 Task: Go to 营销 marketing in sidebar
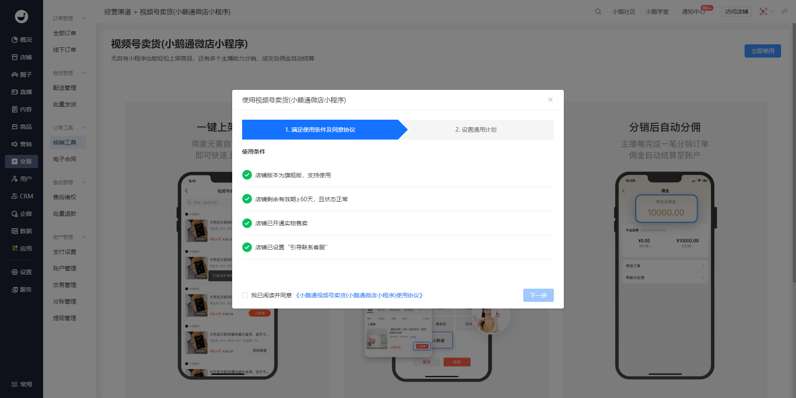[22, 144]
